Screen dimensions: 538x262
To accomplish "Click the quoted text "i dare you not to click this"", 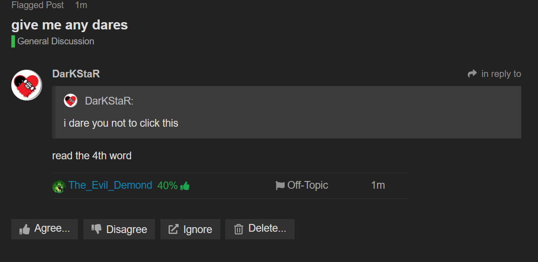I will (121, 123).
